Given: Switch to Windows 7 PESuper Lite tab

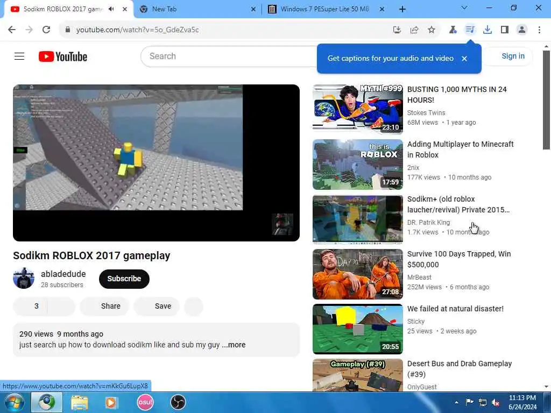Looking at the screenshot, I should [x=324, y=9].
